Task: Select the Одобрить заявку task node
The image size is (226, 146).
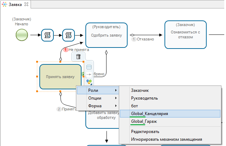Action: [x=106, y=35]
